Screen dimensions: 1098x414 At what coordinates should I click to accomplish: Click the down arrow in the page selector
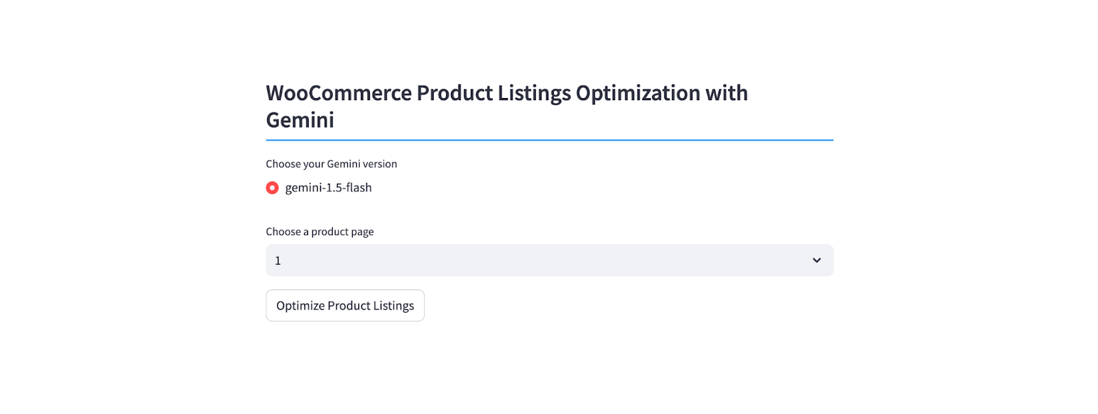[817, 260]
